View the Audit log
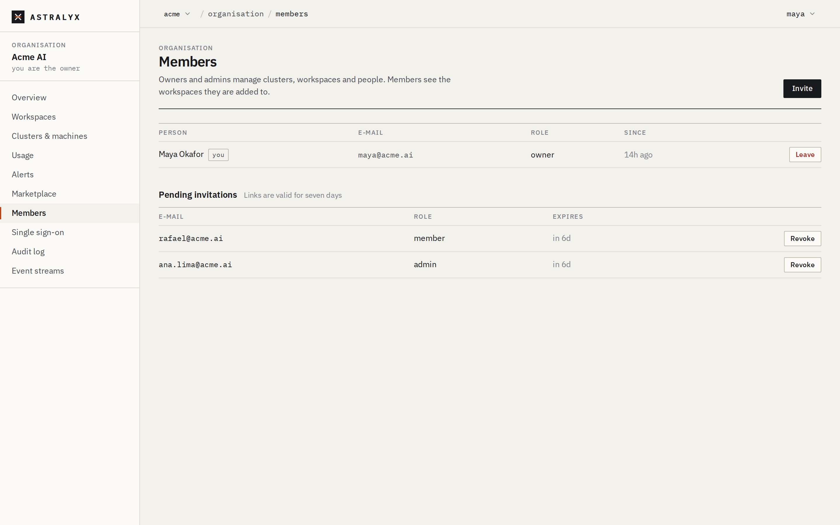The image size is (840, 525). point(70,252)
